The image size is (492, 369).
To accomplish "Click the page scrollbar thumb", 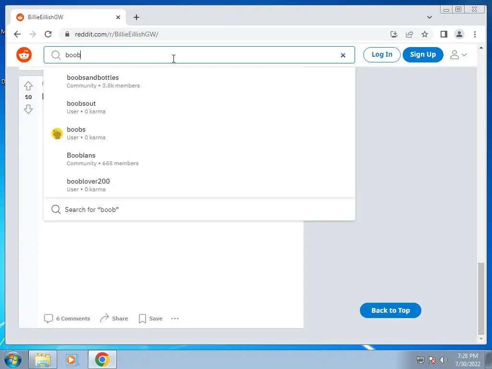I will 480,299.
